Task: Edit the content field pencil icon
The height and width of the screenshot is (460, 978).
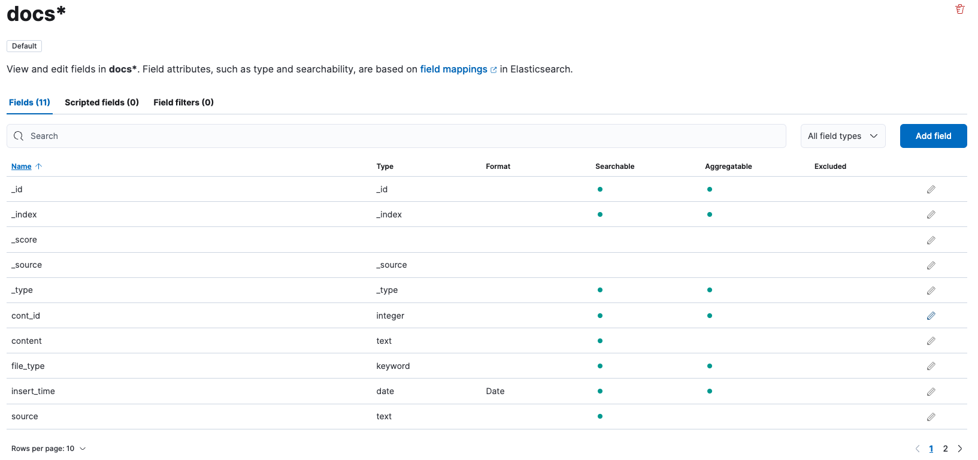Action: [931, 341]
